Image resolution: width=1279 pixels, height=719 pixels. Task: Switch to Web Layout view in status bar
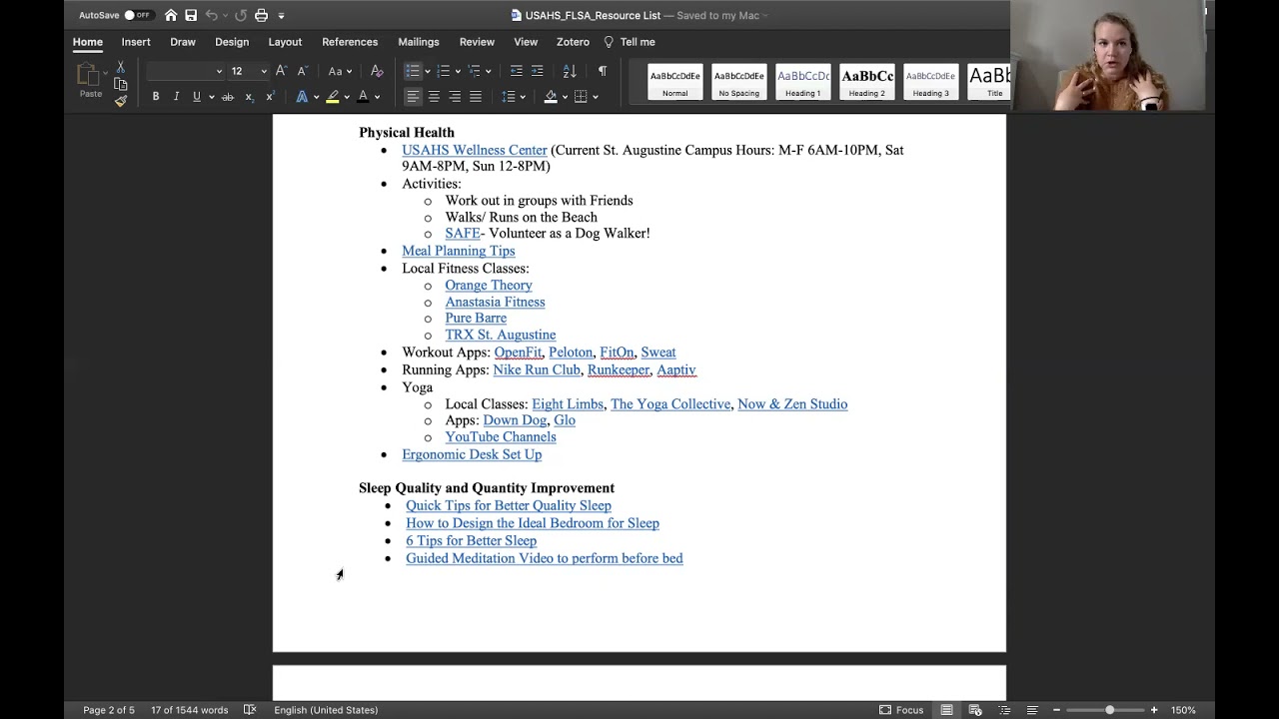[x=975, y=710]
